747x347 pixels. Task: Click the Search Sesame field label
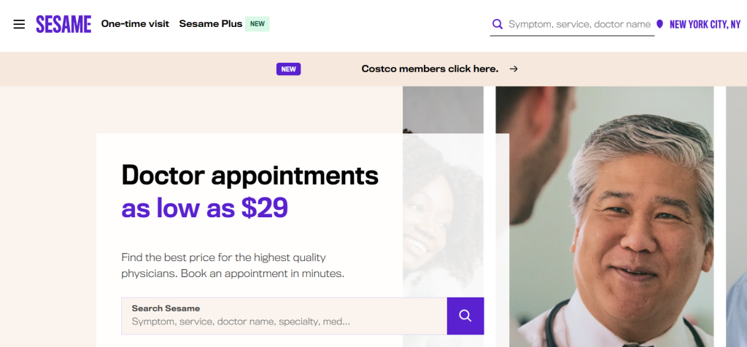tap(166, 308)
